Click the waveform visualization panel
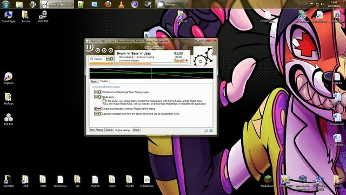 pos(151,73)
